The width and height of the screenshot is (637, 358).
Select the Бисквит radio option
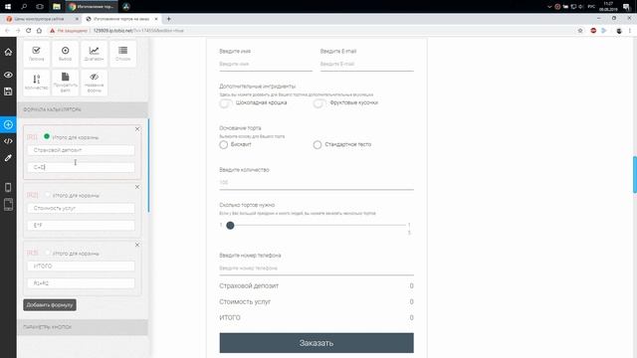[223, 144]
